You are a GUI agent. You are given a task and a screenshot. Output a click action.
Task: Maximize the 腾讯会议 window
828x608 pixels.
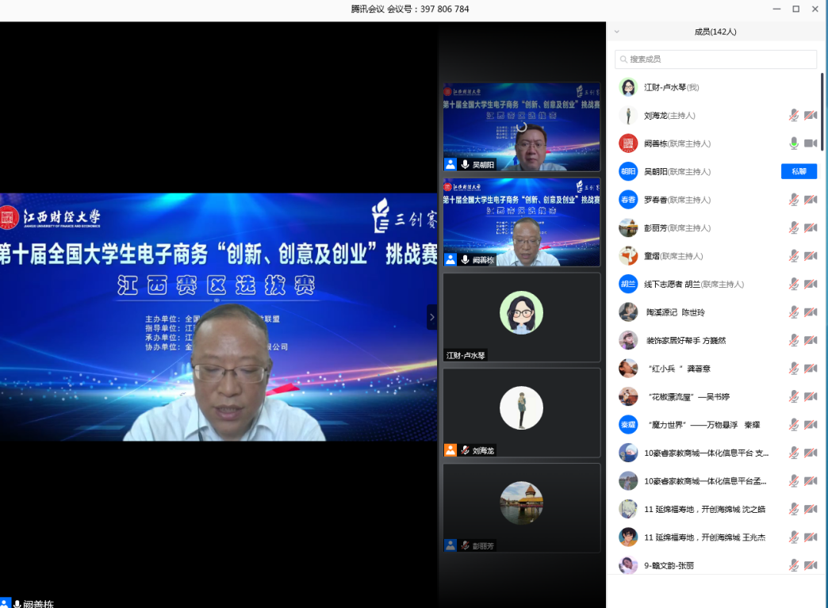click(795, 9)
